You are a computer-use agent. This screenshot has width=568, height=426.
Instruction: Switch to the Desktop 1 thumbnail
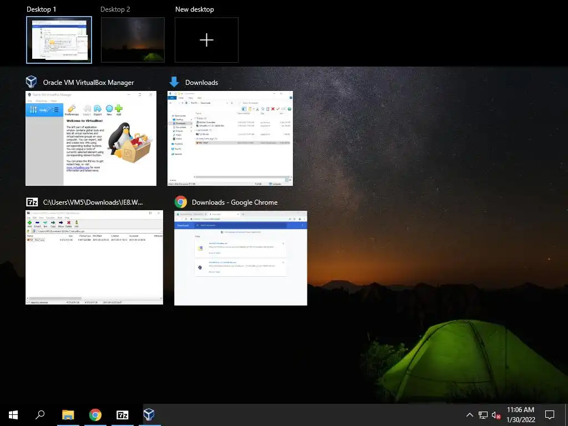(59, 40)
